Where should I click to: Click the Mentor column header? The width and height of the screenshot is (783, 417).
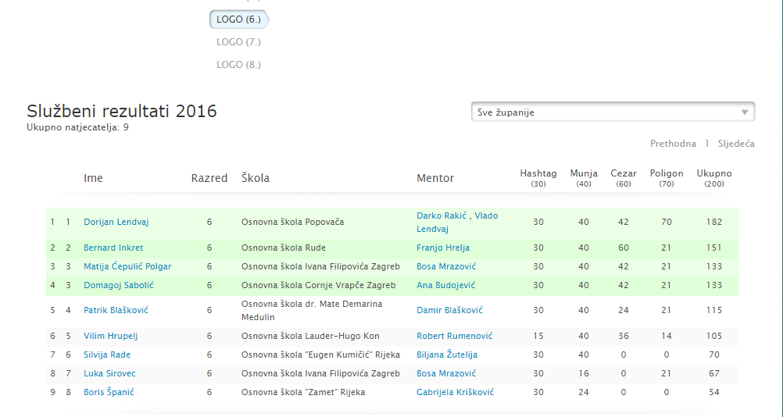(x=435, y=178)
